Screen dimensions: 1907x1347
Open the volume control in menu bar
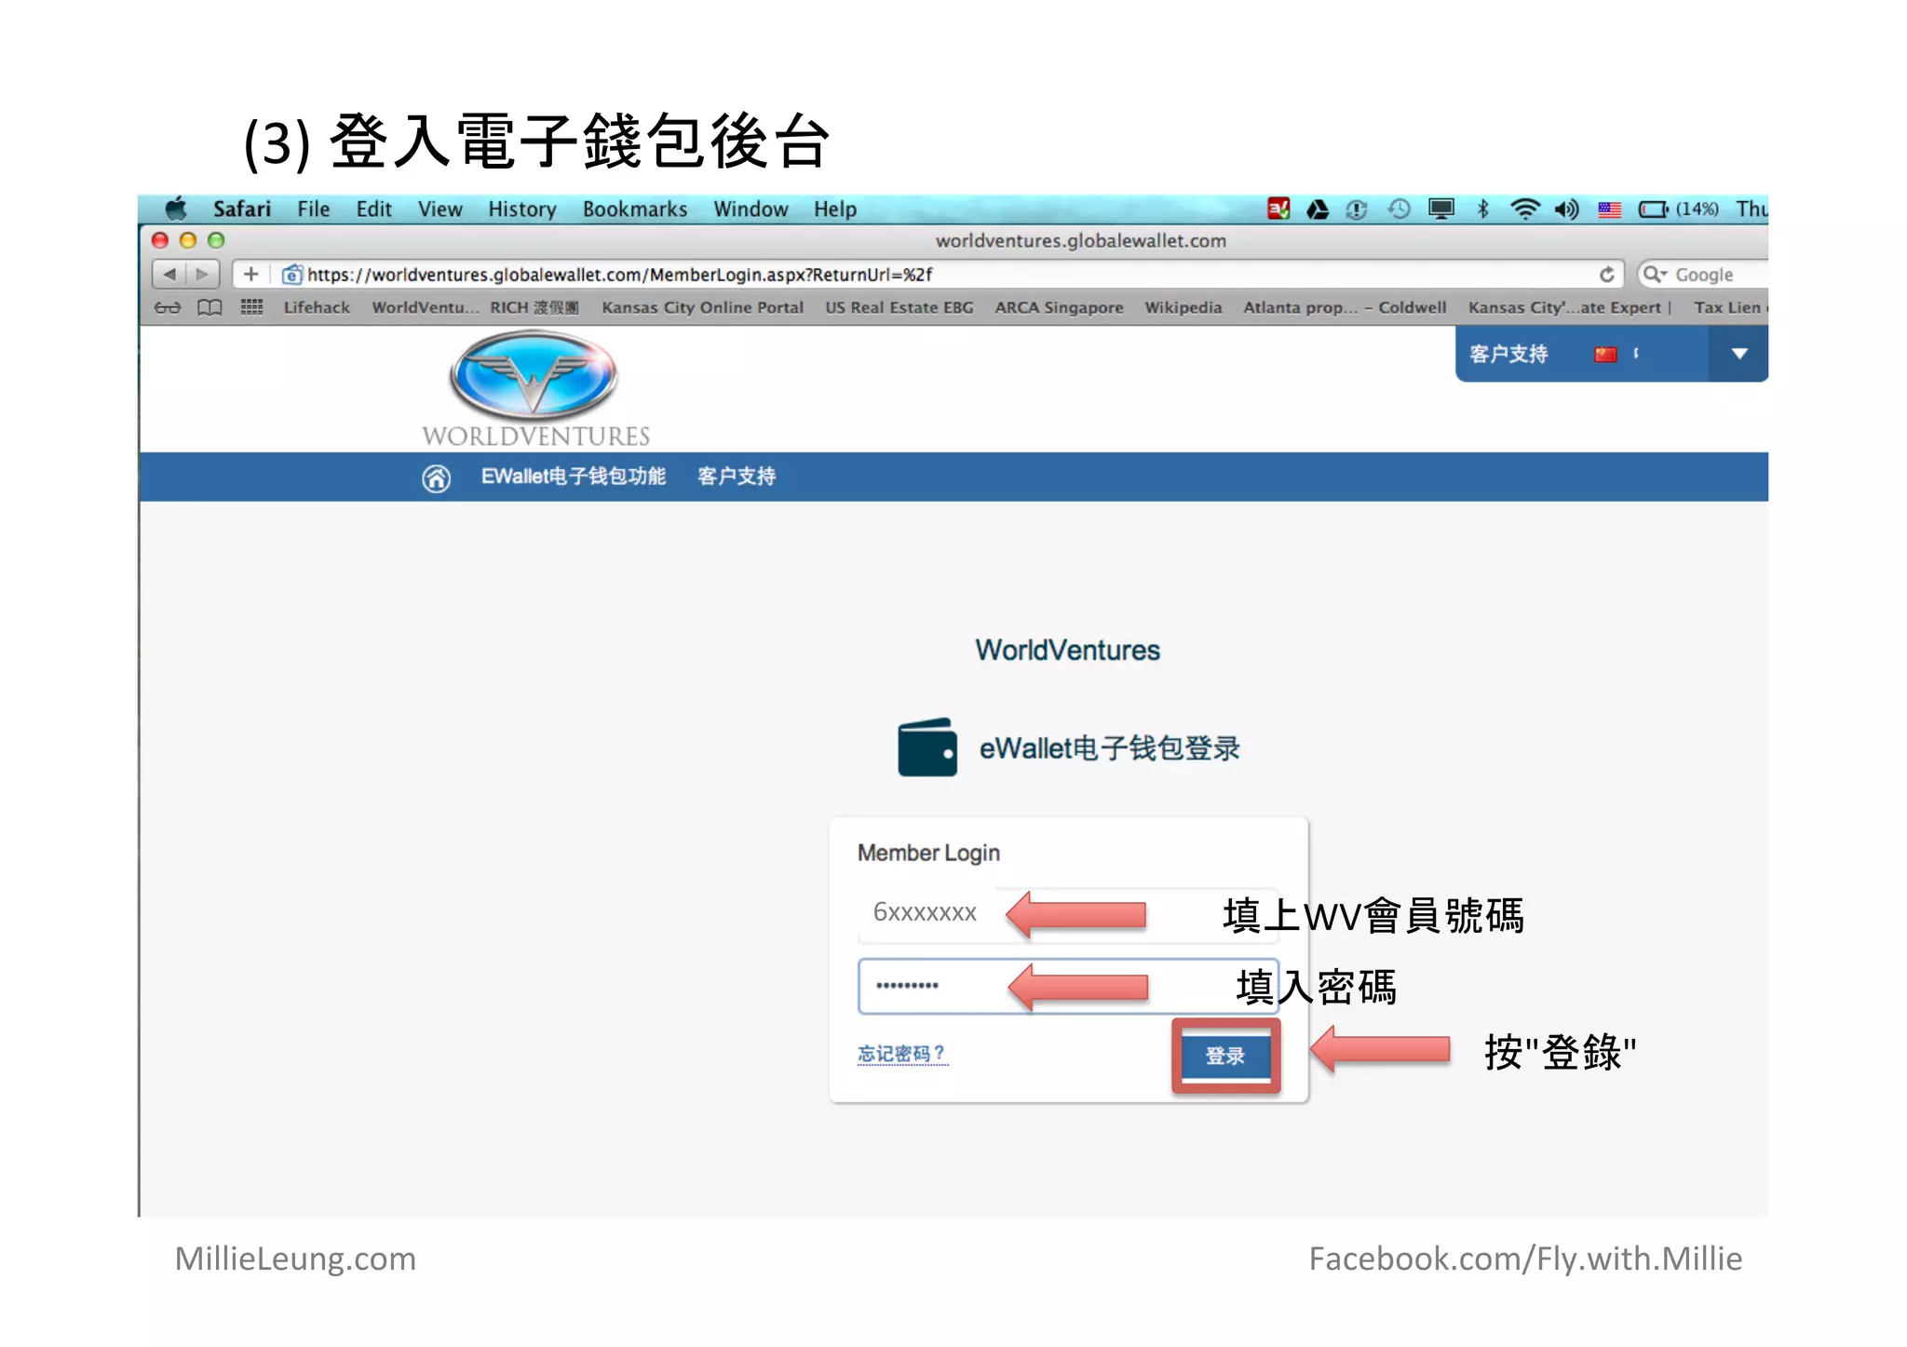pos(1566,209)
